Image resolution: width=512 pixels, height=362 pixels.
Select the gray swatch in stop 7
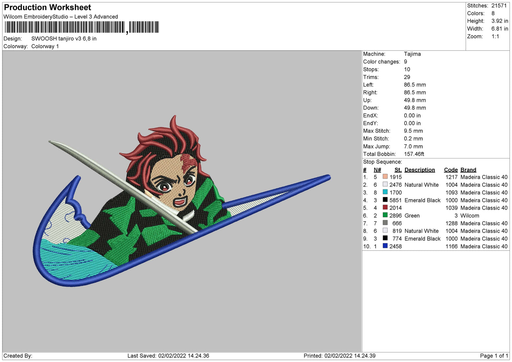(x=385, y=223)
